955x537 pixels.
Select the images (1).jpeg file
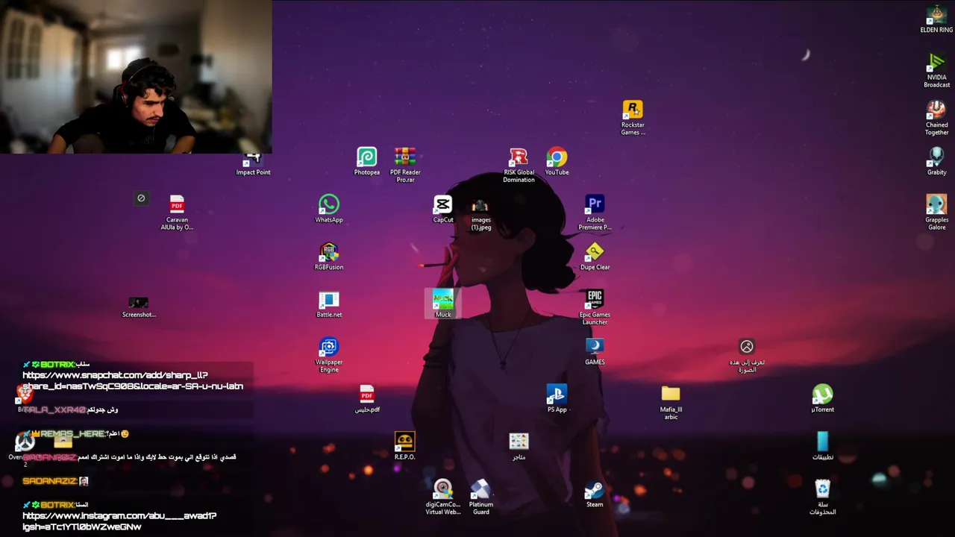[x=480, y=213]
